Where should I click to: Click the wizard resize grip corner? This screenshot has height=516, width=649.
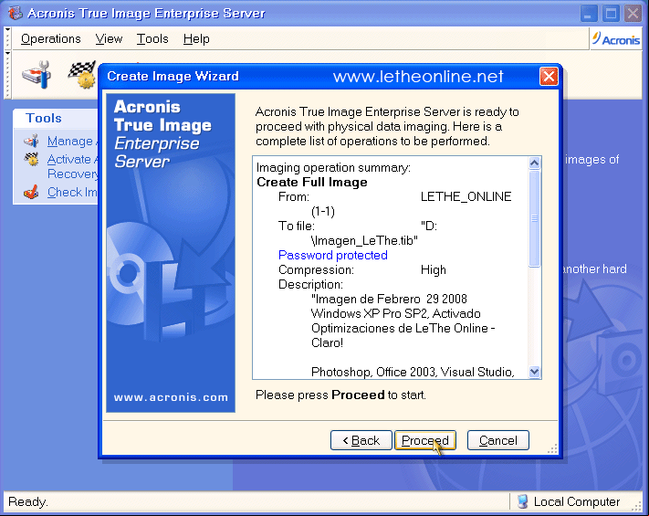[x=552, y=449]
